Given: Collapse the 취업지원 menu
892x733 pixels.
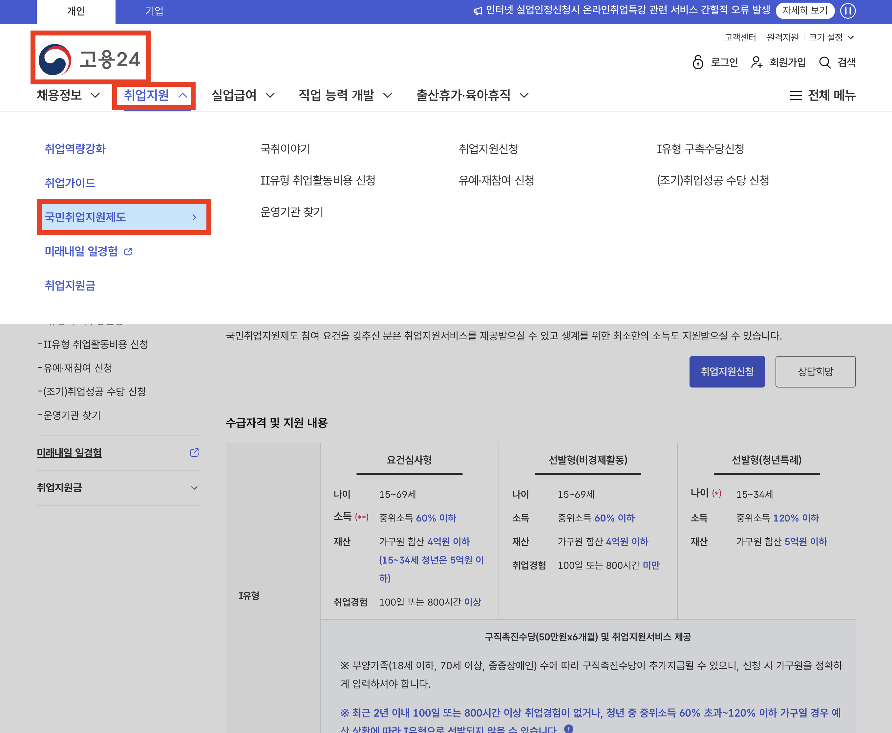Looking at the screenshot, I should pyautogui.click(x=183, y=96).
